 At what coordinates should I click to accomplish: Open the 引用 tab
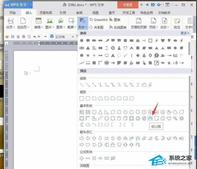(63, 13)
